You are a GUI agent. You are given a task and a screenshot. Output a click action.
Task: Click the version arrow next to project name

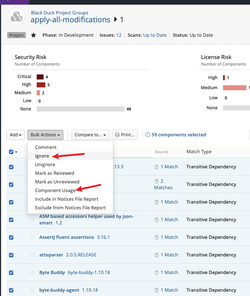coord(115,19)
